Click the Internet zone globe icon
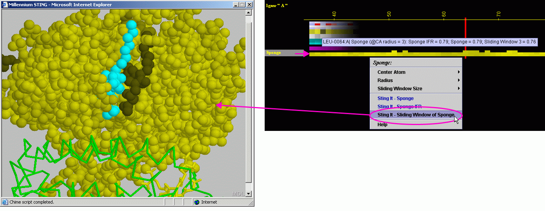Screen dimensions: 545x211 coord(197,202)
